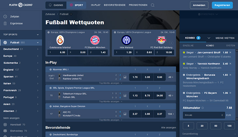Open the Fußball breadcrumb dropdown
Screen dimensions: 238x137
(71, 14)
